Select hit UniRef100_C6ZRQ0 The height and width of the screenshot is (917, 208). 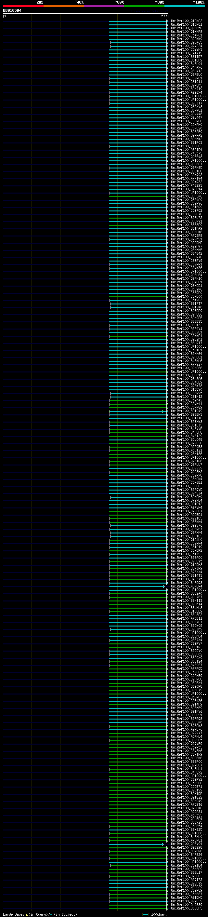click(x=186, y=121)
